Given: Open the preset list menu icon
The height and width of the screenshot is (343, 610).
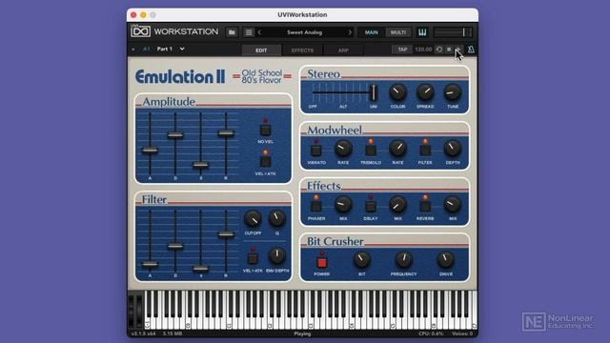Looking at the screenshot, I should coord(249,32).
